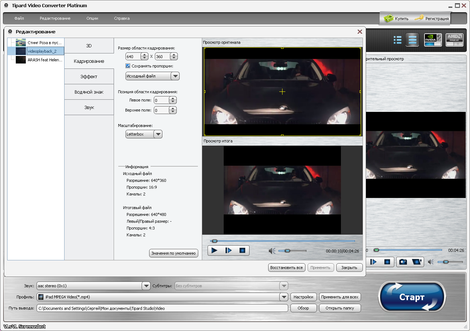This screenshot has width=470, height=331.
Task: Take a snapshot with the camera icon
Action: 403,262
